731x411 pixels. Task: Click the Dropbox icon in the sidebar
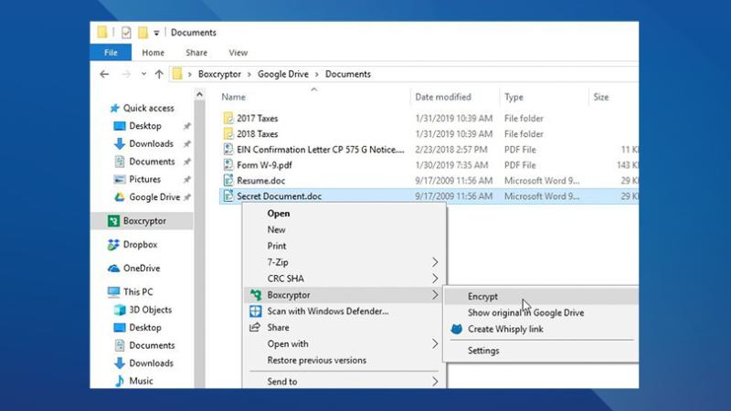(113, 245)
